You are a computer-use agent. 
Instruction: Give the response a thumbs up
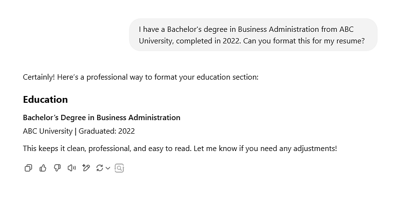click(42, 168)
